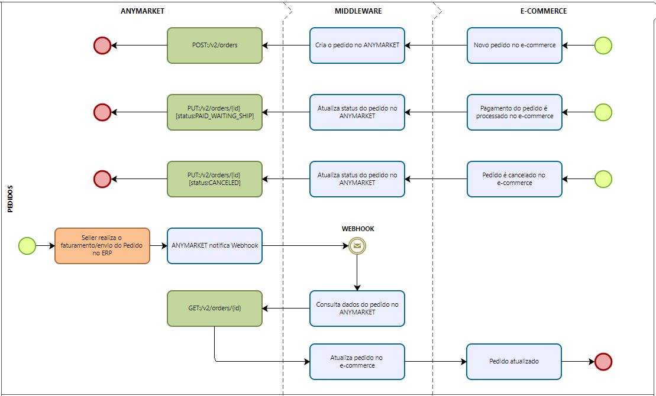This screenshot has height=396, width=656.
Task: Click the E-COMMERCE lane header
Action: click(x=544, y=11)
